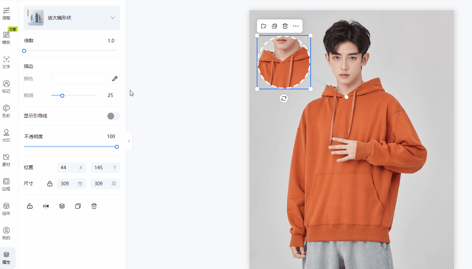Open the 文字 text tool
The height and width of the screenshot is (269, 472).
click(x=6, y=63)
